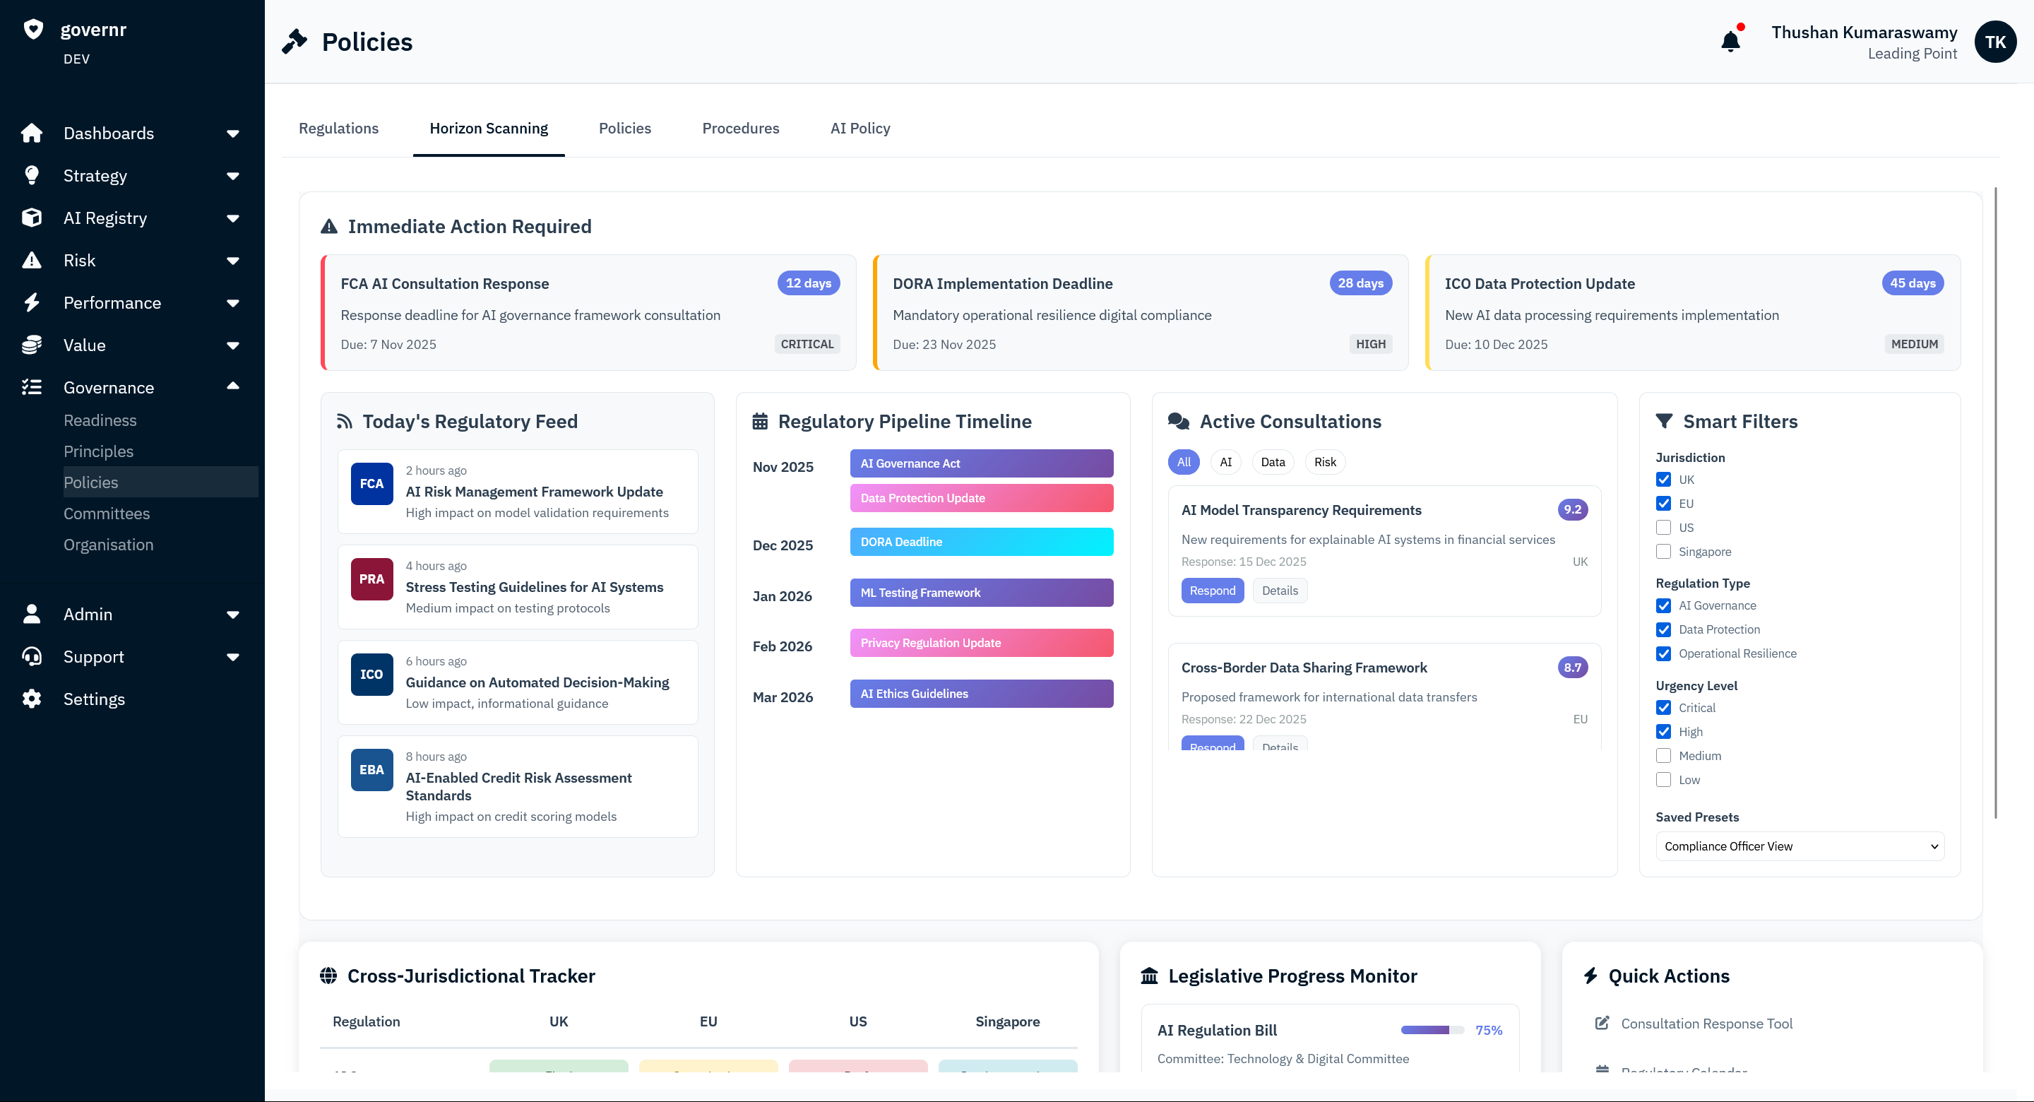Click the notification bell icon

click(1730, 41)
